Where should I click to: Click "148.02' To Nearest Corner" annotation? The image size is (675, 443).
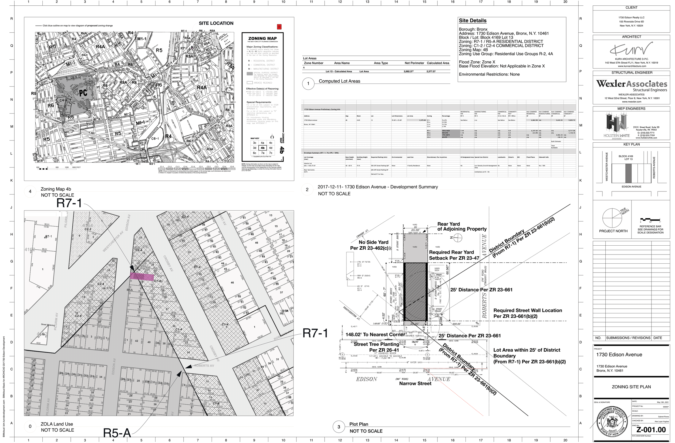point(375,335)
